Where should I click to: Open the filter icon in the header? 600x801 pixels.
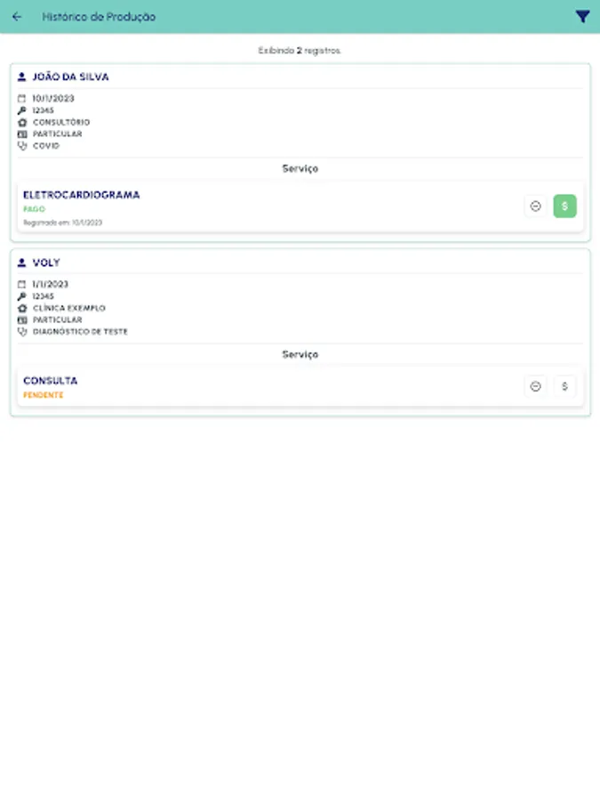coord(582,17)
